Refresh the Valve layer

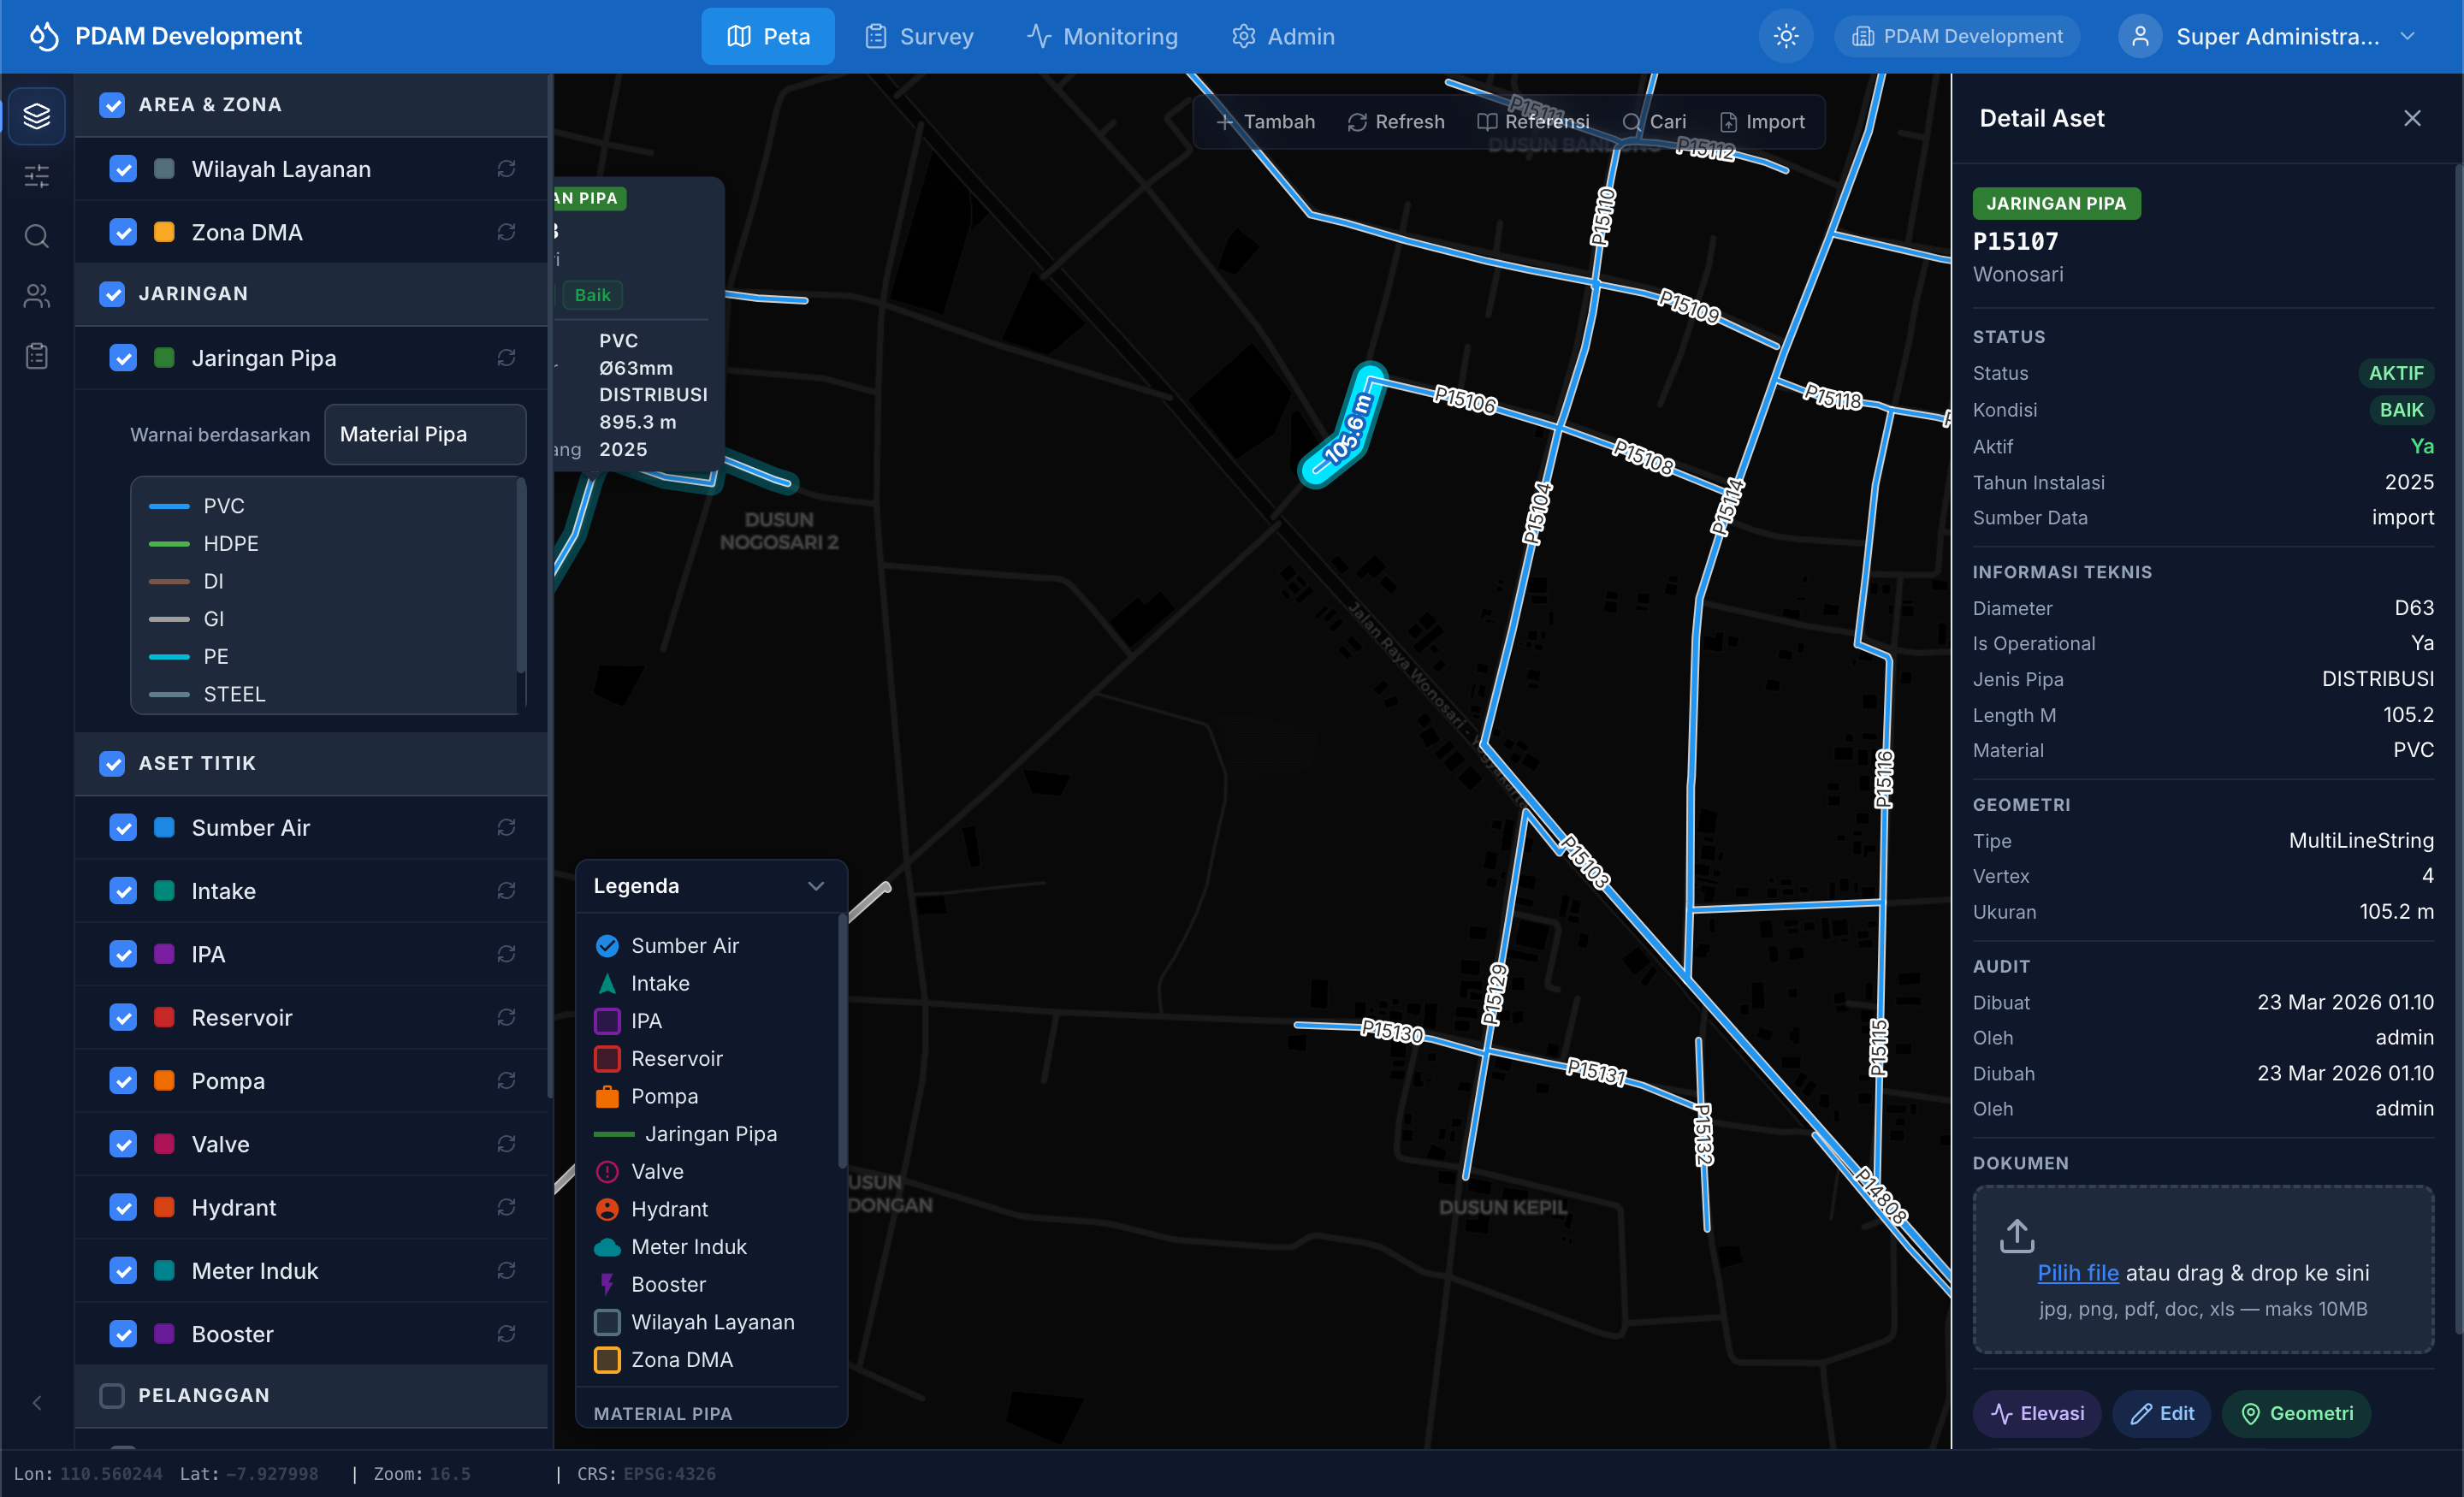[x=506, y=1144]
